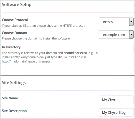Click the arrow button on protocol selector

click(131, 22)
